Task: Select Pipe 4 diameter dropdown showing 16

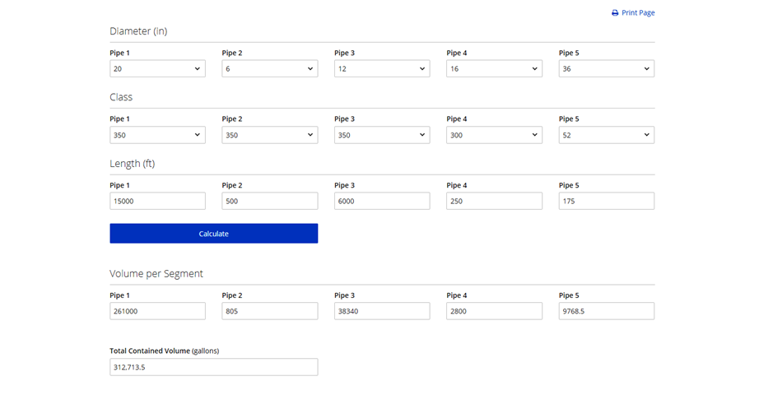Action: pyautogui.click(x=494, y=69)
